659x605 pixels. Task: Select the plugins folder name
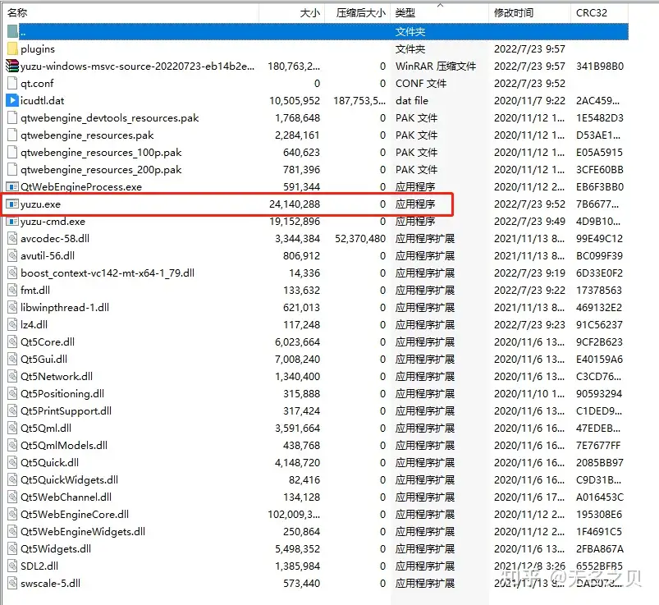38,49
